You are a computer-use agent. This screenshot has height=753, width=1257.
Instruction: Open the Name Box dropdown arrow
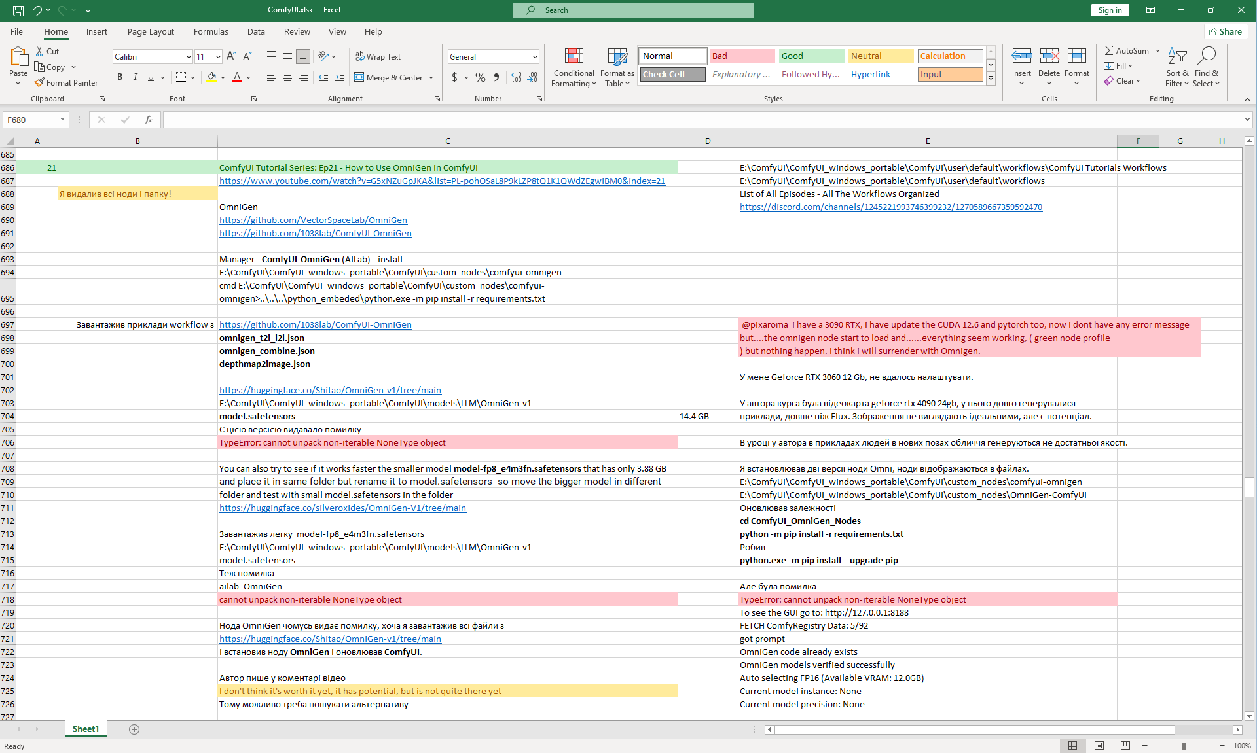coord(62,120)
